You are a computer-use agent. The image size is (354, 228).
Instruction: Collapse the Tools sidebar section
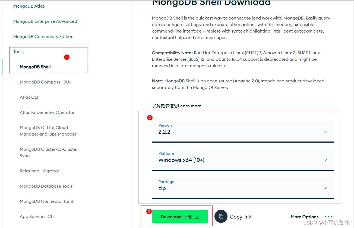[18, 52]
